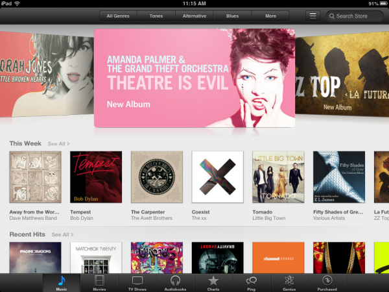Expand See All for This Week
389x292 pixels.
[x=58, y=143]
